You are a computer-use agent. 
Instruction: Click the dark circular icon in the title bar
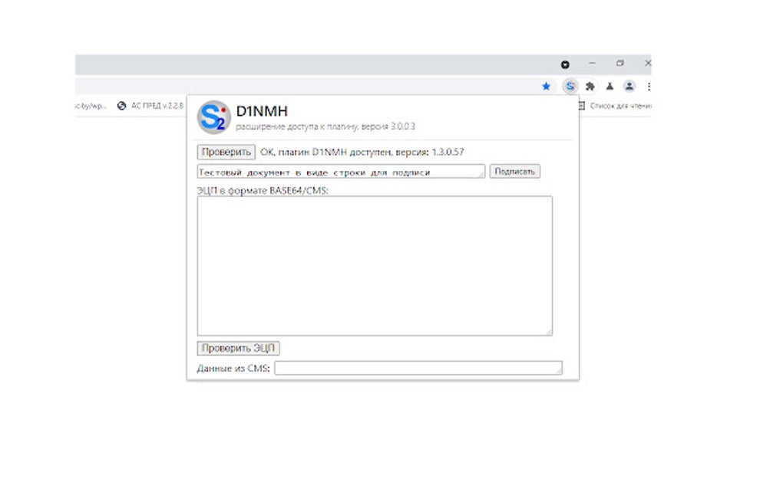tap(566, 64)
